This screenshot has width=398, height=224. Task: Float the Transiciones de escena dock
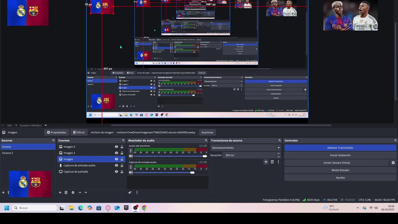click(280, 141)
